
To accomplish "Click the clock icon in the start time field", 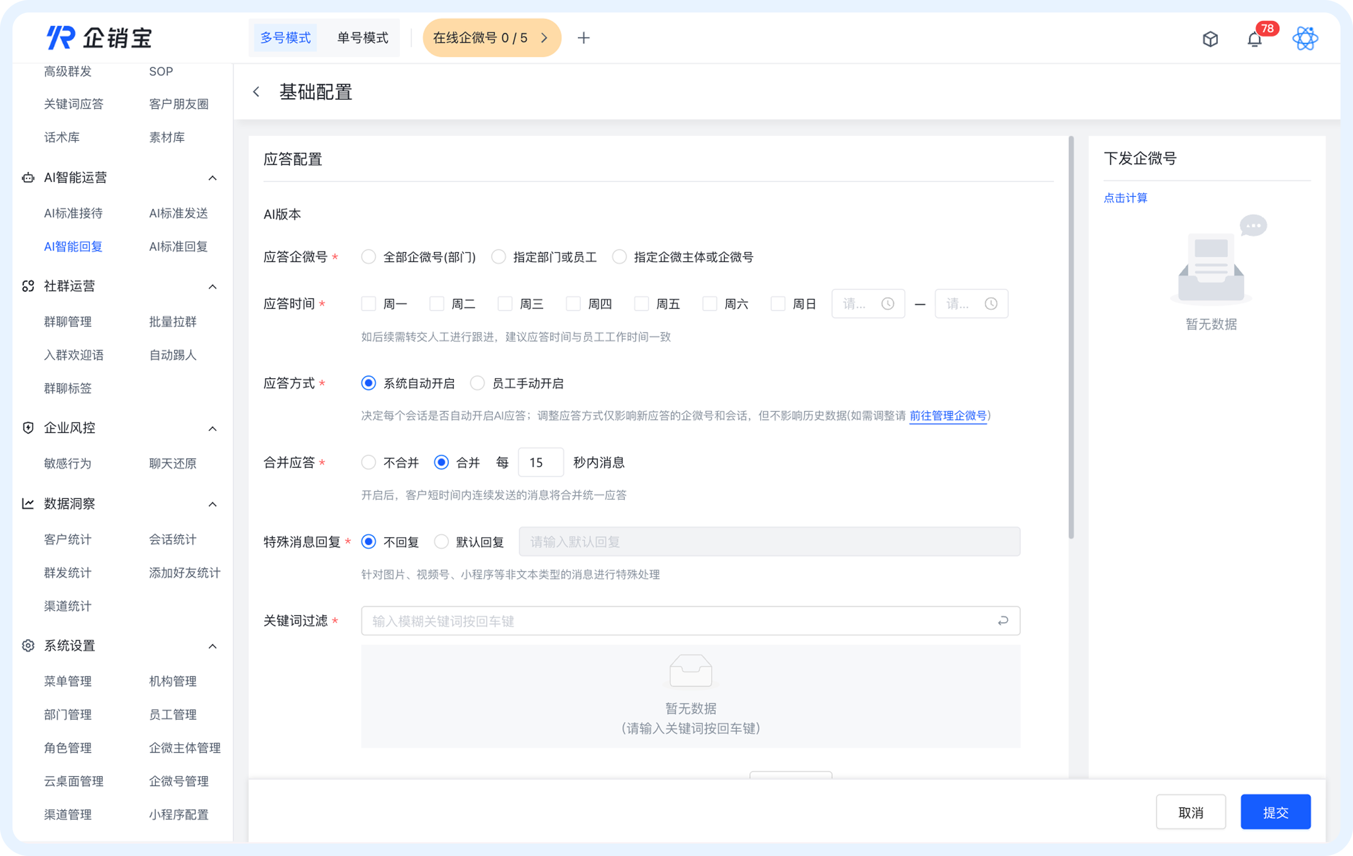I will 888,303.
